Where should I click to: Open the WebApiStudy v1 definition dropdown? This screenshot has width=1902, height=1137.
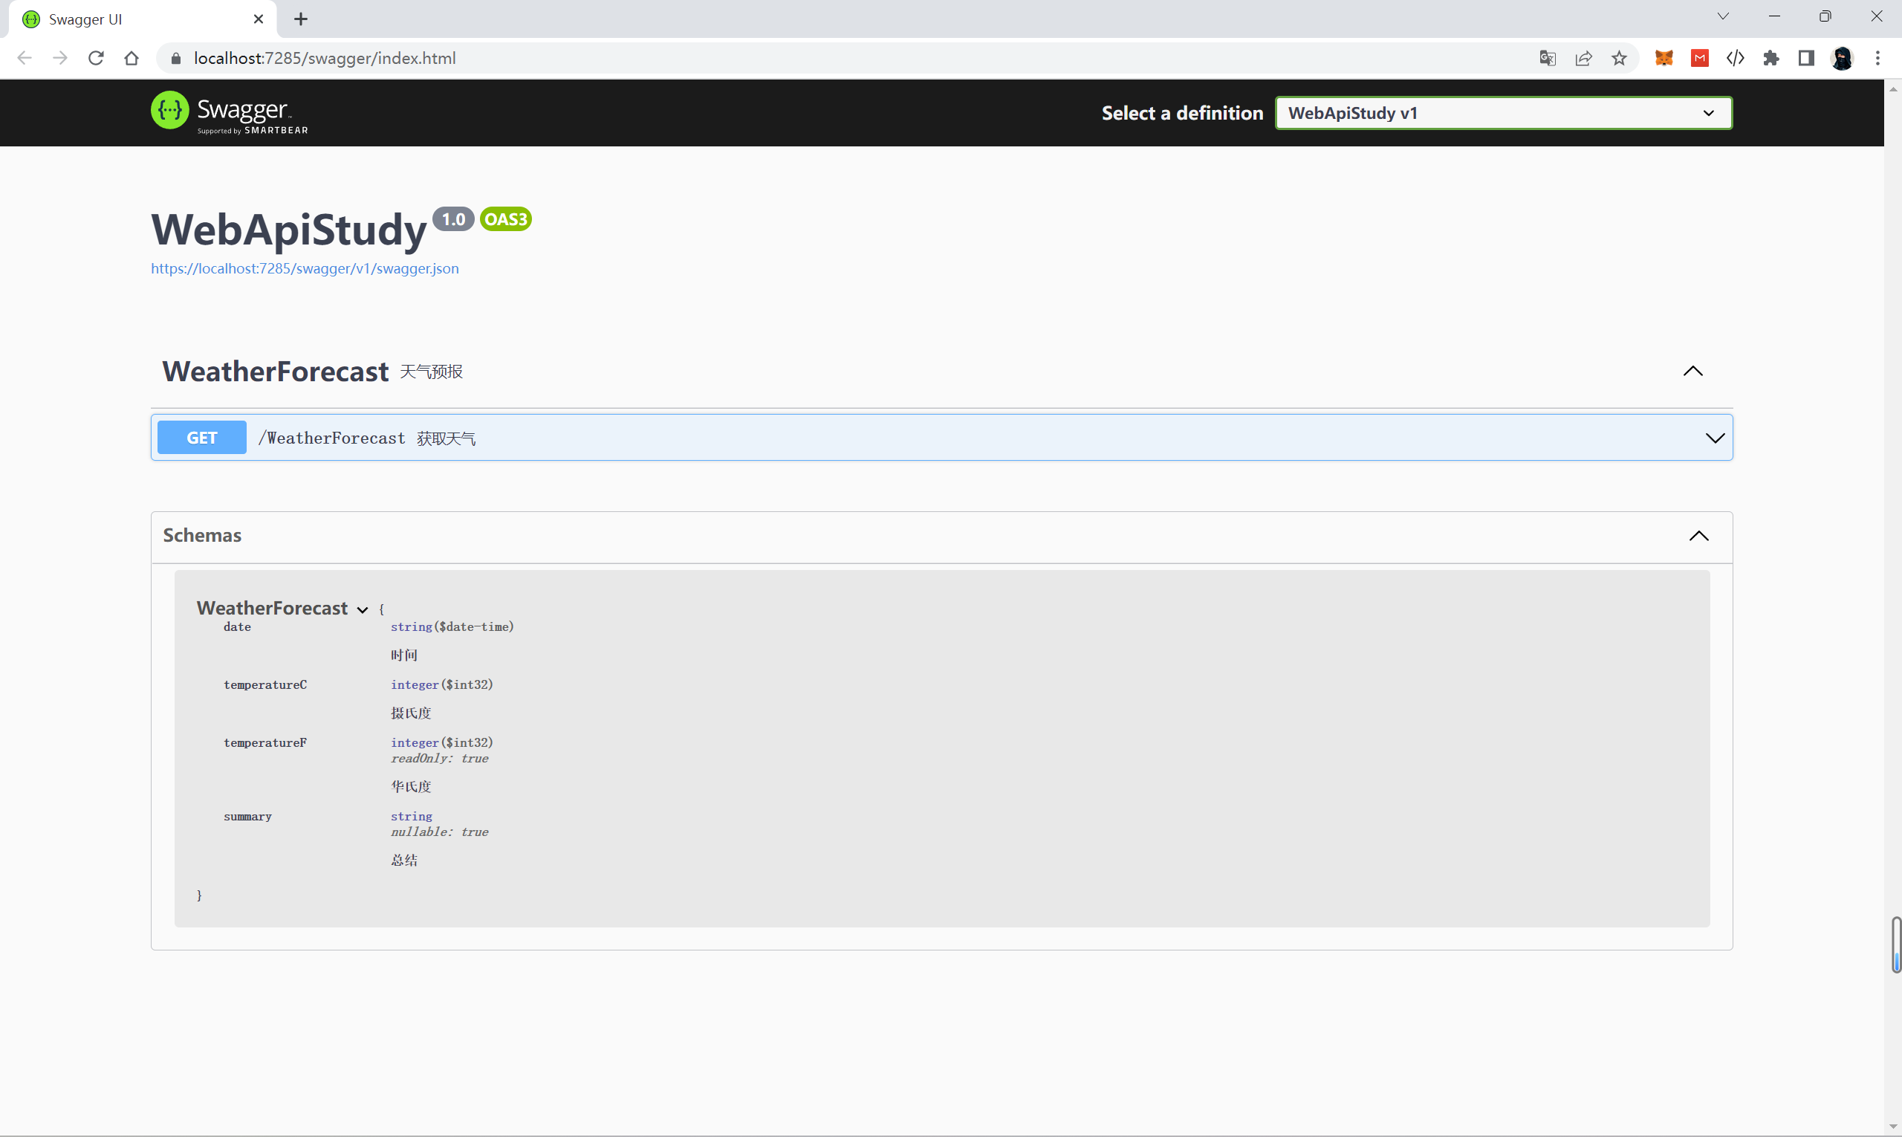[x=1503, y=114]
